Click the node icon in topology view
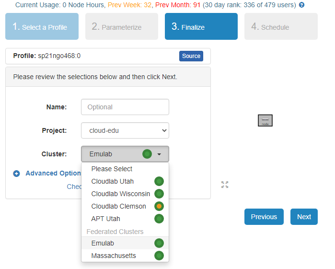Image resolution: width=335 pixels, height=269 pixels. click(265, 120)
